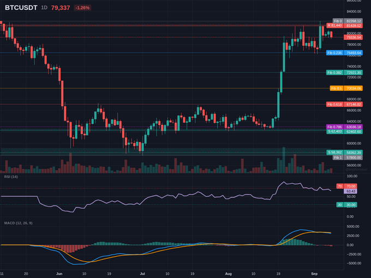Click the RSI (14) indicator title
The width and height of the screenshot is (371, 278).
(11, 177)
